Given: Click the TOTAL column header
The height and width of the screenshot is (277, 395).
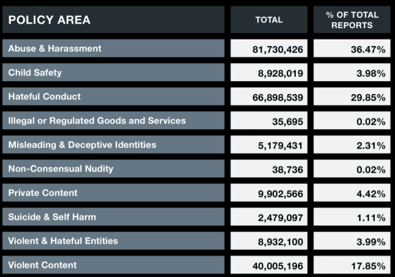Looking at the screenshot, I should click(269, 19).
